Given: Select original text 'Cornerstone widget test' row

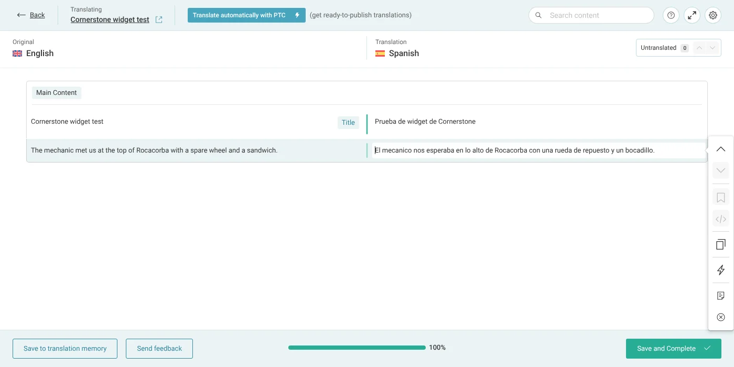Looking at the screenshot, I should [67, 122].
